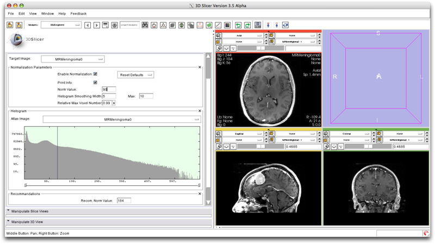Toggle the Print Info checkbox

(x=96, y=83)
